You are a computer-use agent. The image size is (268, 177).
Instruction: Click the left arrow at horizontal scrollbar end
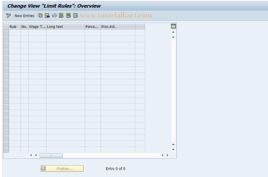162,155
